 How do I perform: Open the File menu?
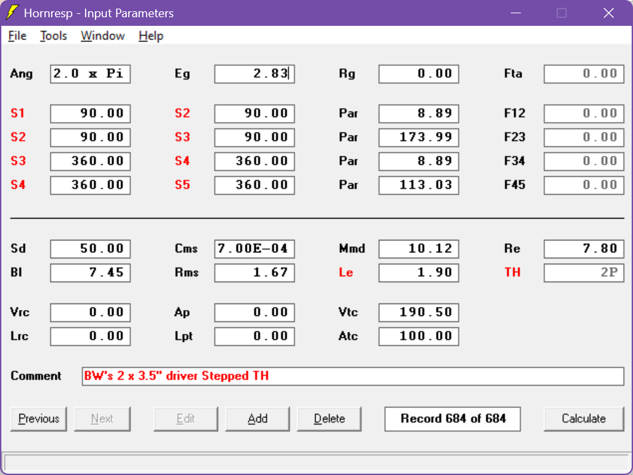click(x=17, y=36)
